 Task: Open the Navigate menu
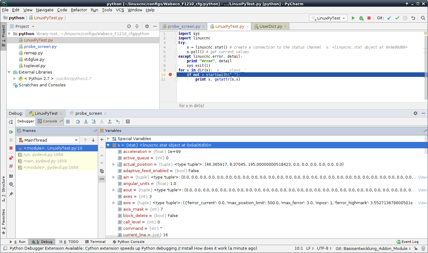(x=45, y=10)
